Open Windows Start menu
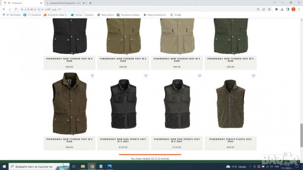The image size is (303, 170). click(x=4, y=166)
